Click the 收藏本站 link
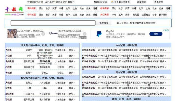The image size is (176, 101). 141,2
